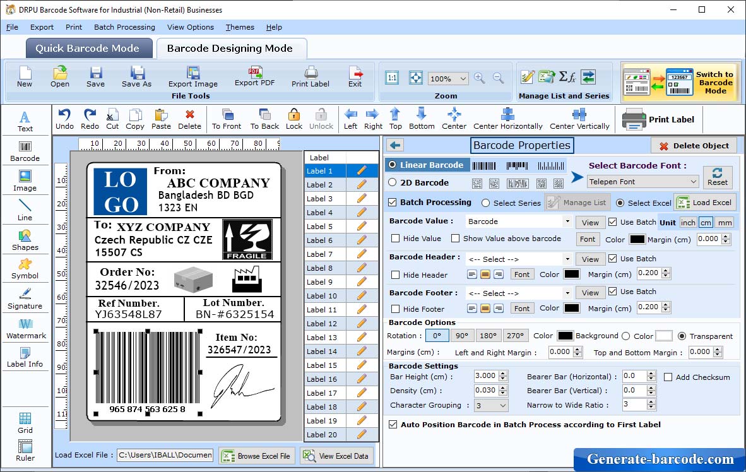Open the Watermark tool
This screenshot has height=472, width=746.
[x=26, y=329]
